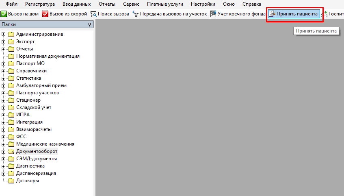
Task: Expand the Взаиморасчеты tree node
Action: click(3, 130)
